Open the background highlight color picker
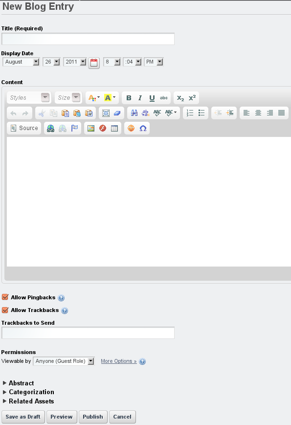Image resolution: width=291 pixels, height=425 pixels. coord(110,98)
